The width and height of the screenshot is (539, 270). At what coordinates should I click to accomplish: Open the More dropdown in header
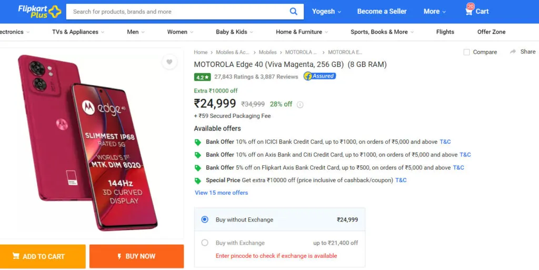click(x=434, y=12)
